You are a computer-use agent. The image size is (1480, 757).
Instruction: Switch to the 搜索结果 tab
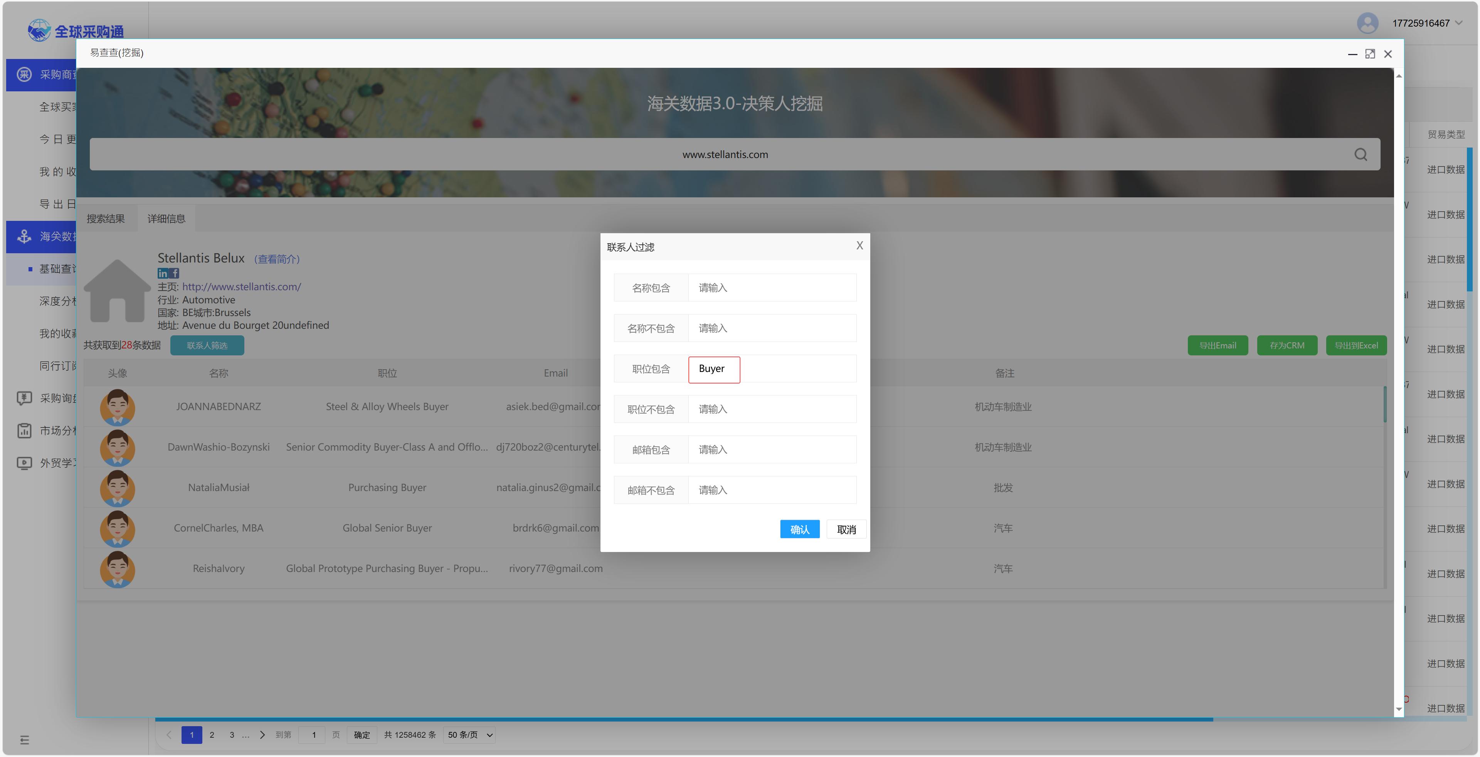[106, 219]
